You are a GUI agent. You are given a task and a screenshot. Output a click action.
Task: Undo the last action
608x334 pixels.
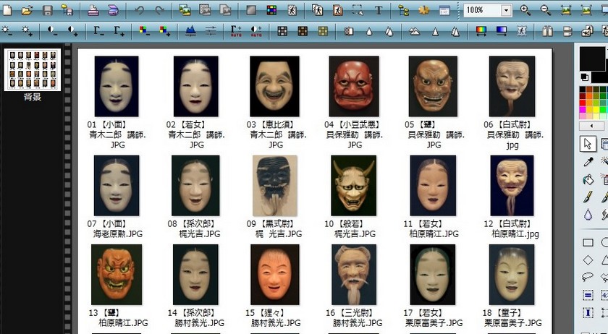coord(139,10)
